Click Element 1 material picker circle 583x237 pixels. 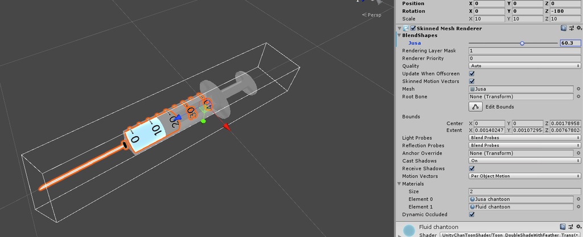point(578,207)
